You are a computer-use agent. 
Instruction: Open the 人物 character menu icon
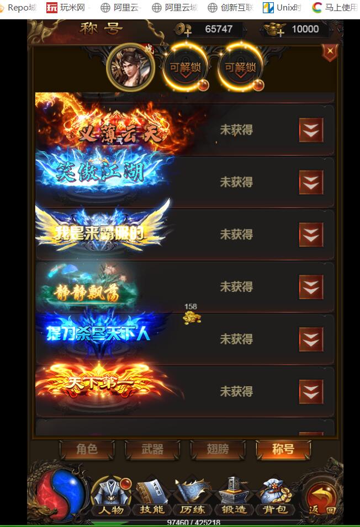click(112, 497)
